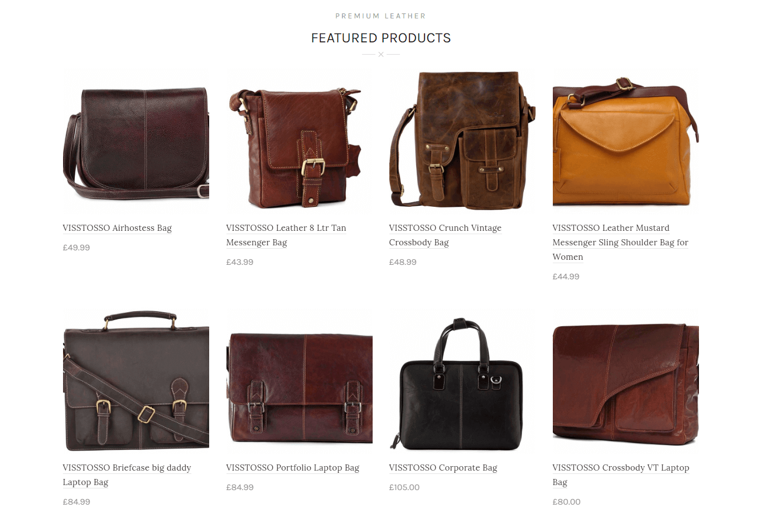Open the Leather 8 Ltr Tan Messenger Bag link
Image resolution: width=762 pixels, height=523 pixels.
(286, 235)
